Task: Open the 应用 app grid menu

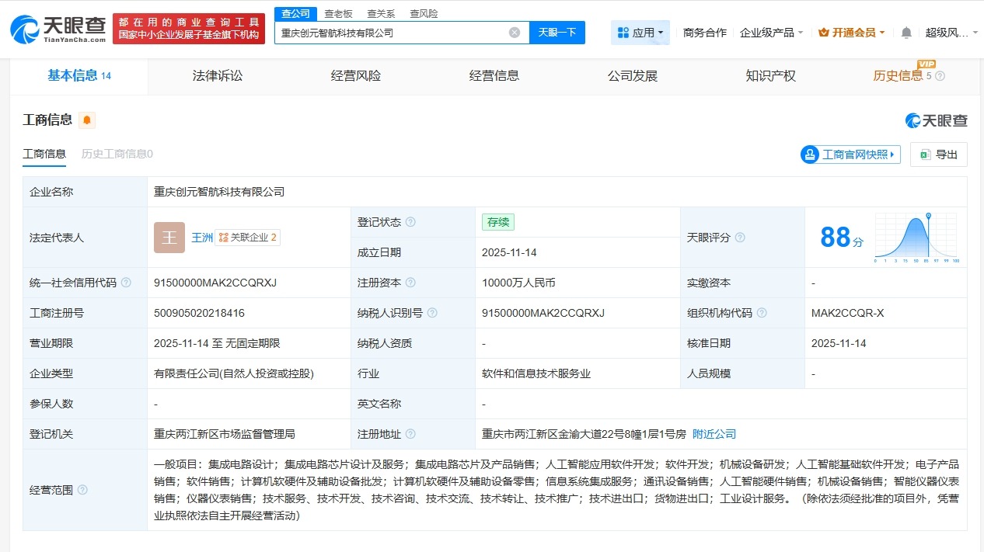Action: point(640,32)
